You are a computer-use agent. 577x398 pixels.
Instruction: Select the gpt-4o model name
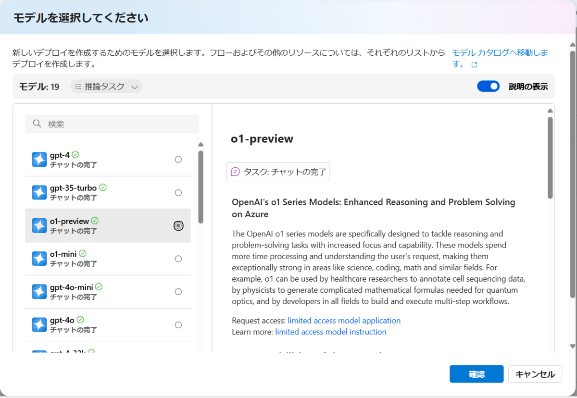tap(63, 320)
